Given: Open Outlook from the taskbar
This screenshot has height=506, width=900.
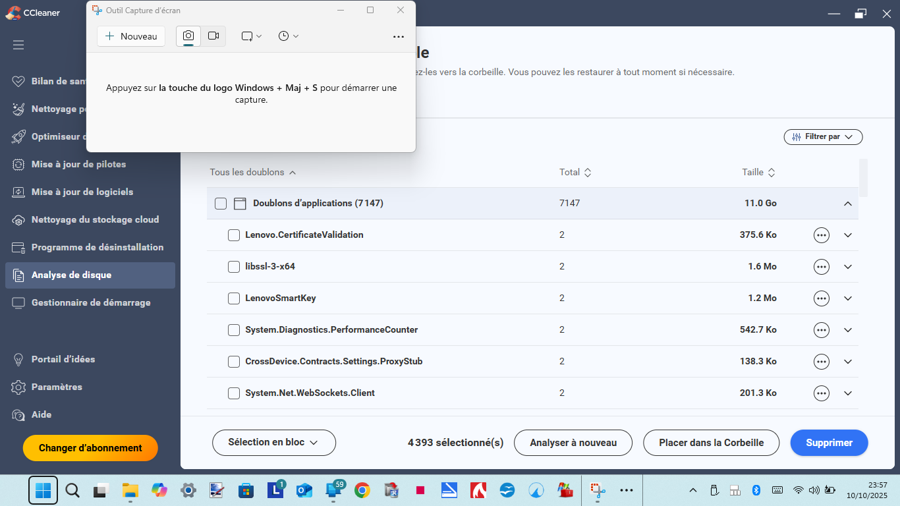Looking at the screenshot, I should tap(304, 490).
